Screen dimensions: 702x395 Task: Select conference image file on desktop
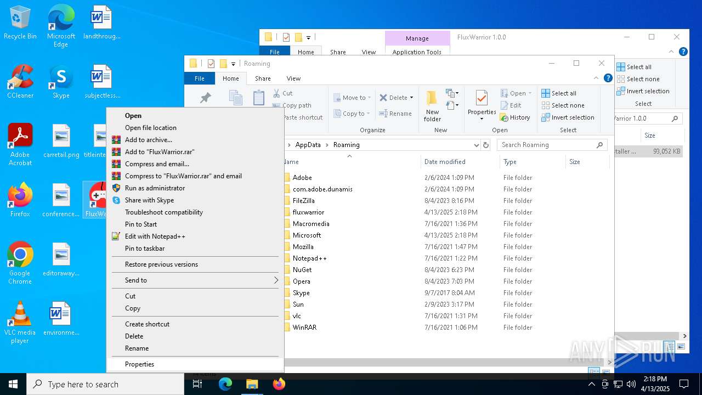coord(61,201)
